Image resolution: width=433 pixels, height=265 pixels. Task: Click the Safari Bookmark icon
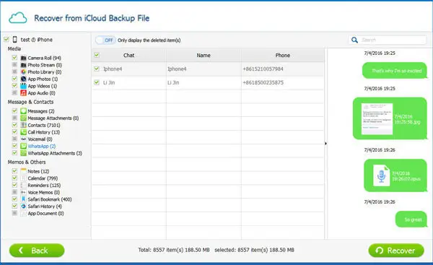tap(24, 199)
